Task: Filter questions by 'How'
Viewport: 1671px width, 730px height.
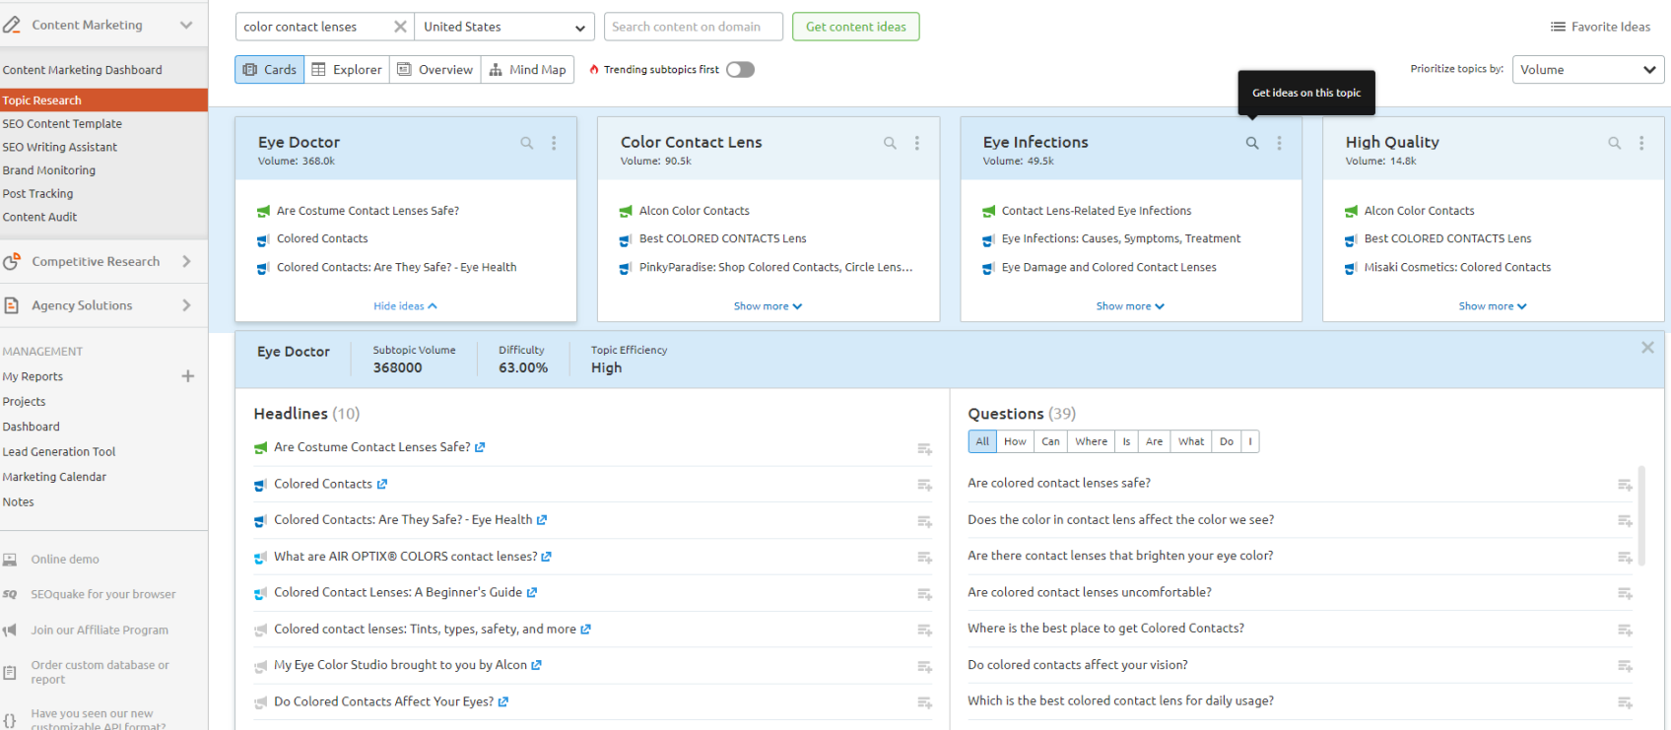Action: pos(1015,441)
